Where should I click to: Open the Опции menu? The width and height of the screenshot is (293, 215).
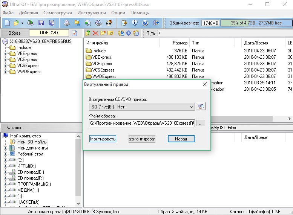coord(118,13)
